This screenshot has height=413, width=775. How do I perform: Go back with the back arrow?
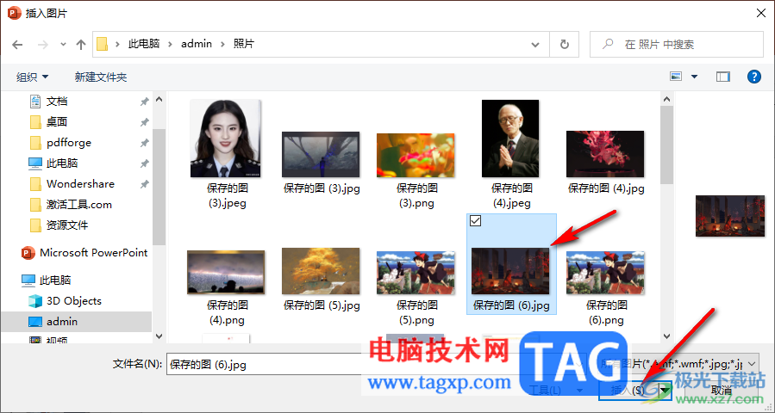click(x=17, y=45)
